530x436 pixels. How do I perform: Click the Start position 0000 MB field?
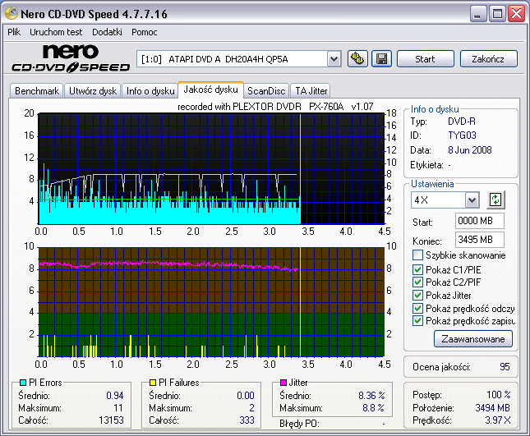(480, 221)
